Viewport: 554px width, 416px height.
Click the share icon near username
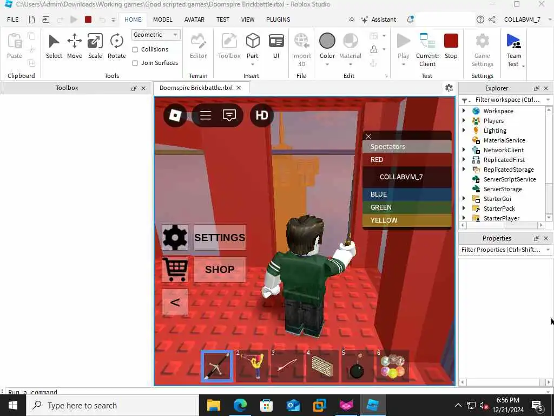pyautogui.click(x=492, y=19)
